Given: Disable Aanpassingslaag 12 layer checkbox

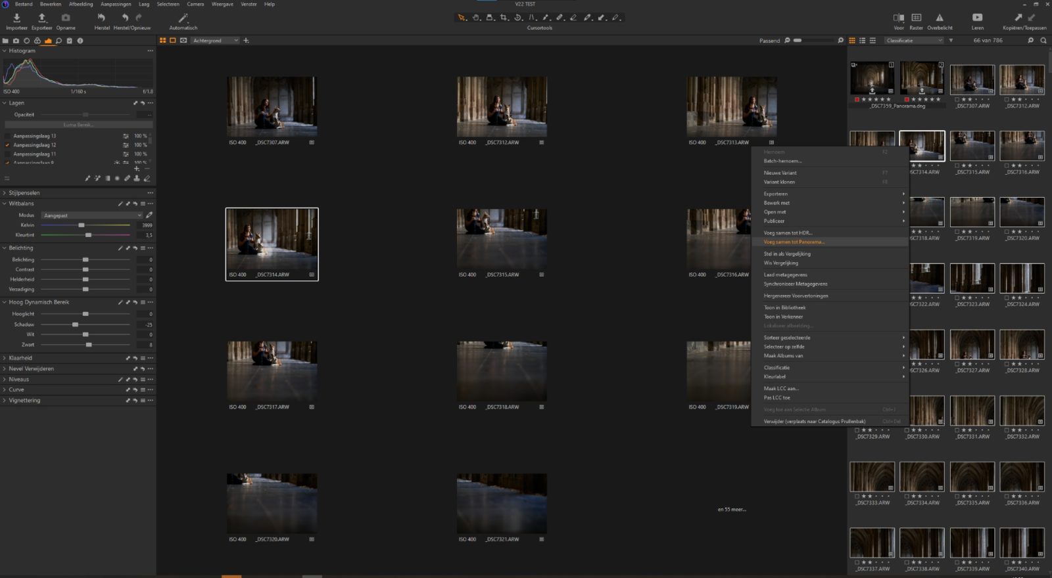Looking at the screenshot, I should click(x=7, y=145).
